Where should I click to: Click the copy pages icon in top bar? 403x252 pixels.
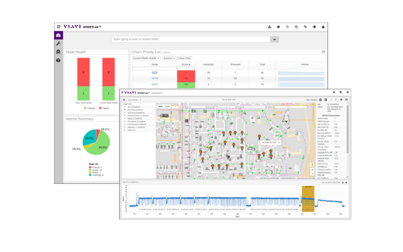click(296, 26)
